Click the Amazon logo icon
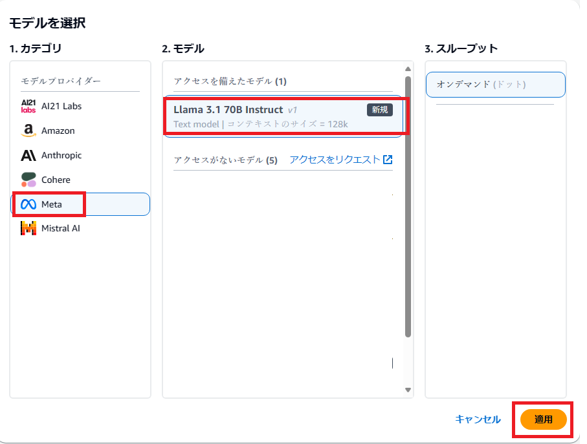The height and width of the screenshot is (444, 587). coord(28,131)
